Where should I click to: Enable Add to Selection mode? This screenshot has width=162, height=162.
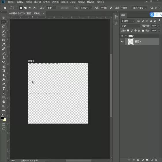25,8
